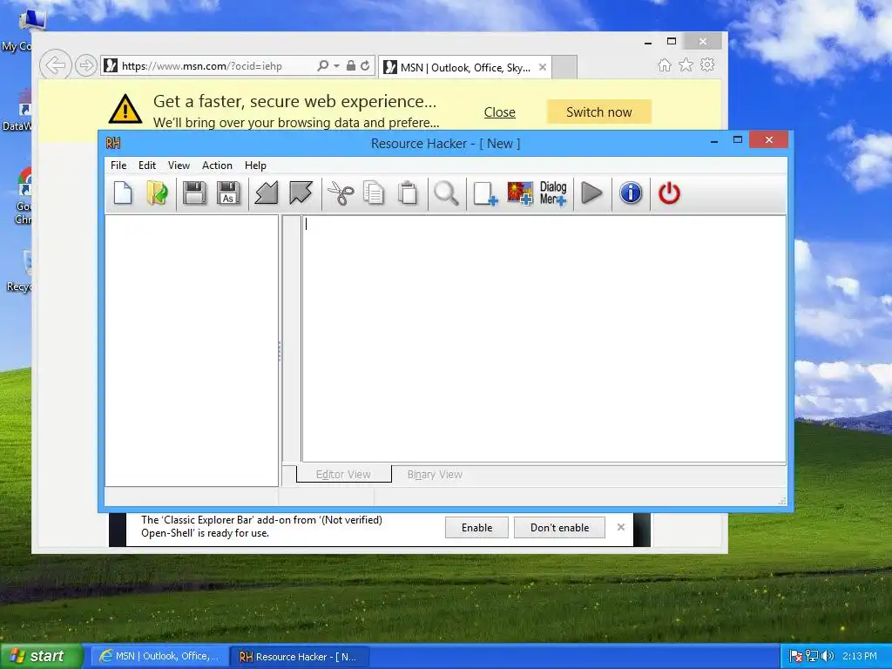The height and width of the screenshot is (669, 892).
Task: Click inside the script editor area
Action: click(544, 339)
